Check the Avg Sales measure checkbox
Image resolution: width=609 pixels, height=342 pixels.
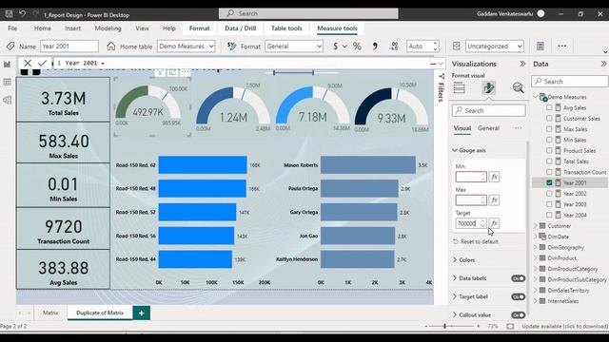549,107
